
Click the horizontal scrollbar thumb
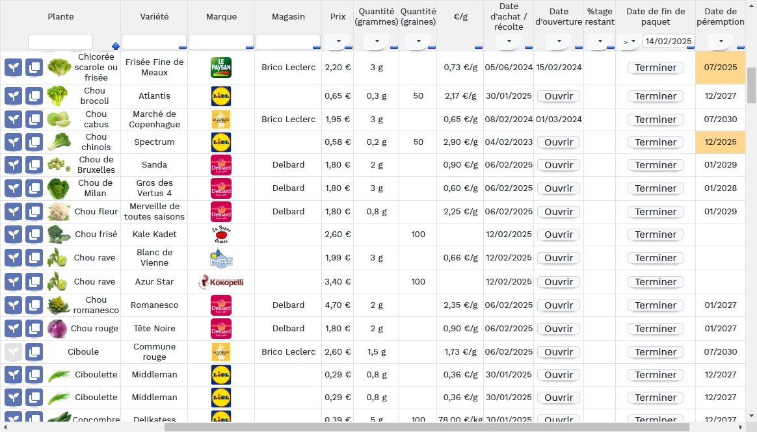coord(427,427)
